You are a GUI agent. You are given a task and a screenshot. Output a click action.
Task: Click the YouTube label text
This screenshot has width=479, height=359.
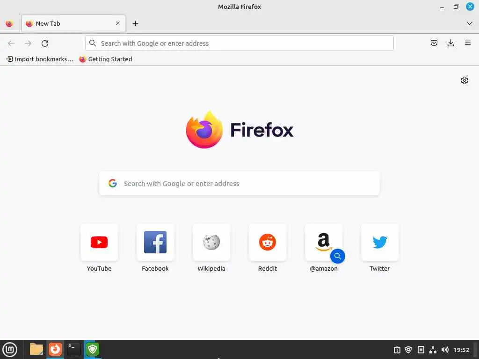pos(99,269)
